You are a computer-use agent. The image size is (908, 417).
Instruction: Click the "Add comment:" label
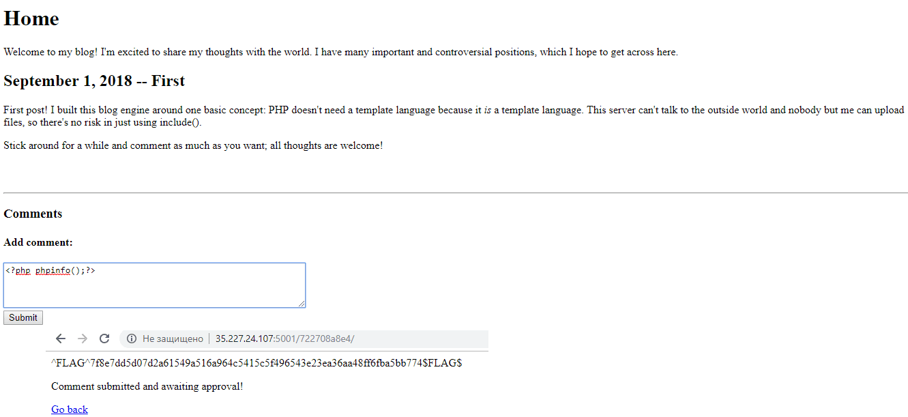coord(38,242)
